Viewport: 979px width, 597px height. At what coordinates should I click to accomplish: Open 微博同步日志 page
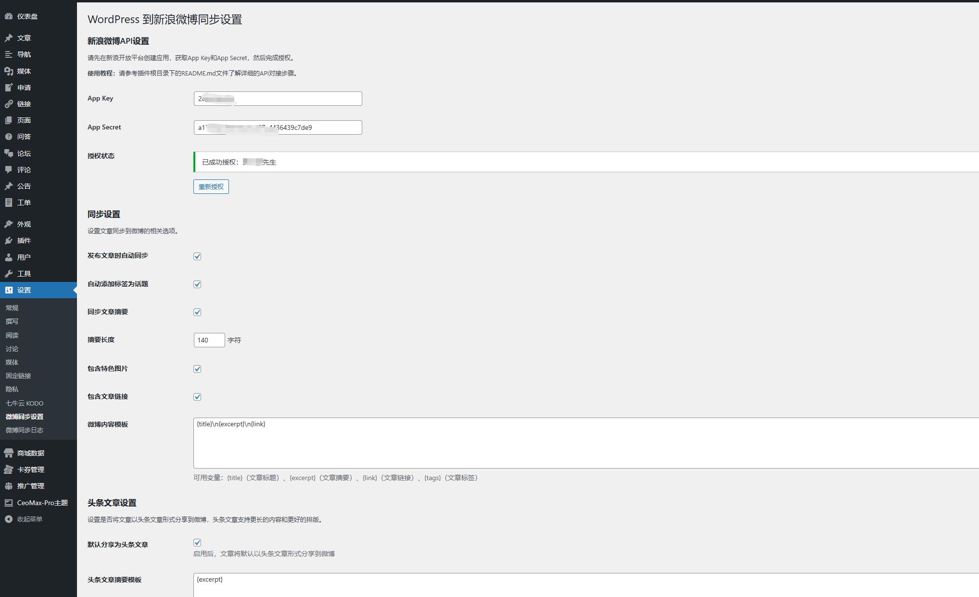[25, 430]
